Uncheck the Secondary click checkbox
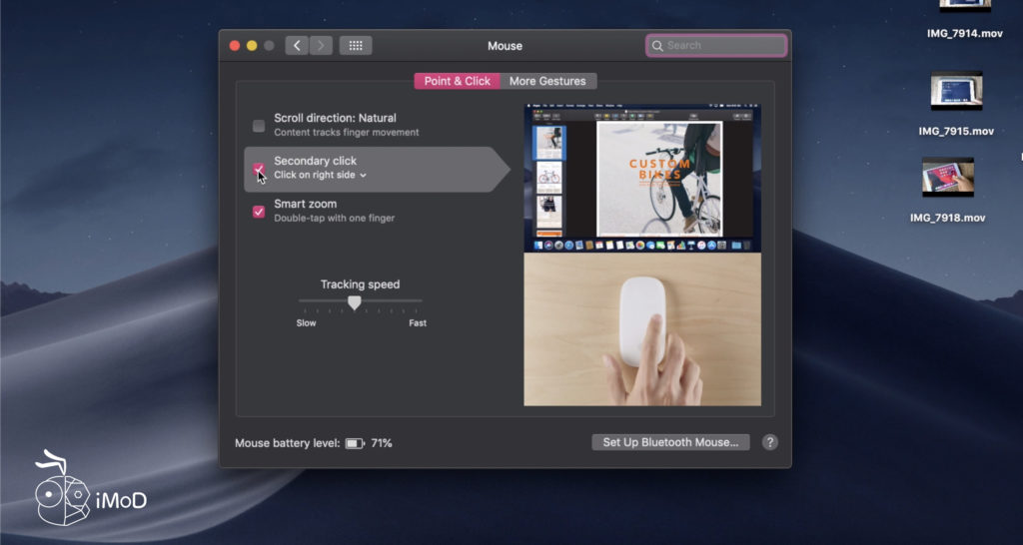This screenshot has width=1023, height=545. (x=259, y=169)
